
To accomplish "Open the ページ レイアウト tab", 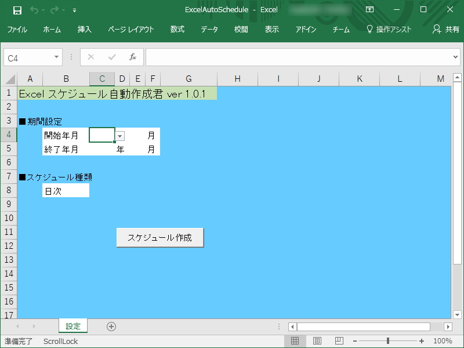I will [131, 30].
